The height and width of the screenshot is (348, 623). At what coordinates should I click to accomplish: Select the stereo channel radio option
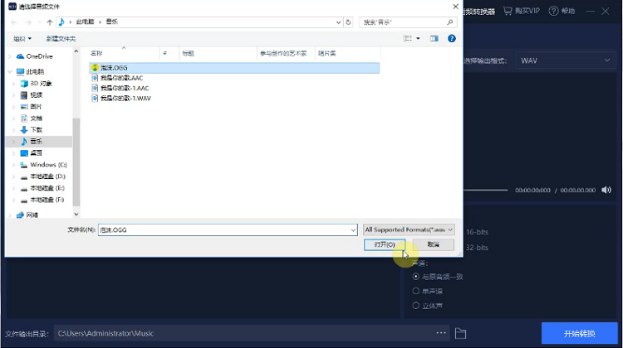click(415, 306)
